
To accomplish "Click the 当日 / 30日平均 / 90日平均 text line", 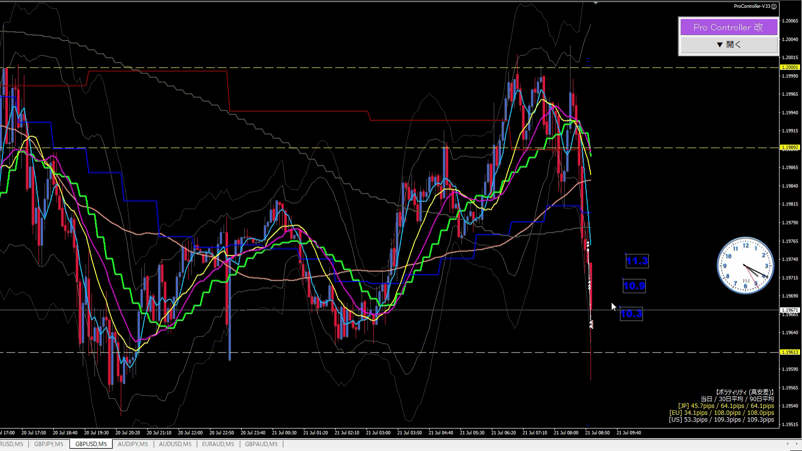I will coord(737,399).
